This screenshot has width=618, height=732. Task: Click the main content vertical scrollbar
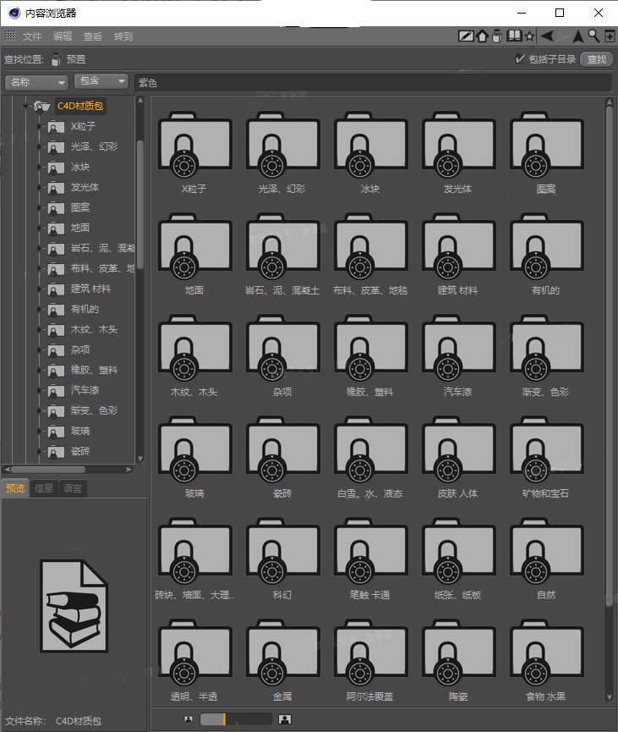tap(610, 355)
